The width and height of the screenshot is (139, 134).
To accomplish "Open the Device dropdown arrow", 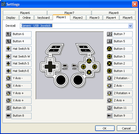I will point(130,26).
